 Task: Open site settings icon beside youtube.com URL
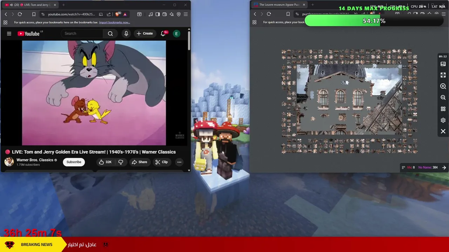point(43,14)
